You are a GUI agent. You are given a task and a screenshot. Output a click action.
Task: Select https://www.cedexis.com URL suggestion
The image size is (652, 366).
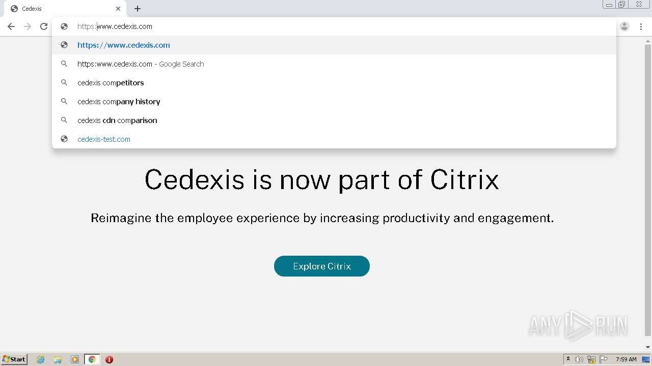[x=124, y=45]
